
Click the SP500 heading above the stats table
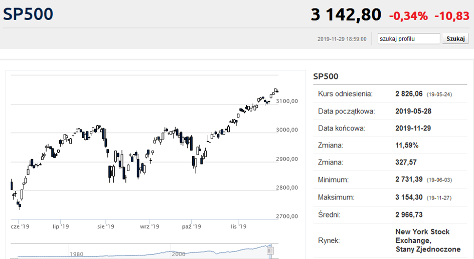[x=326, y=76]
